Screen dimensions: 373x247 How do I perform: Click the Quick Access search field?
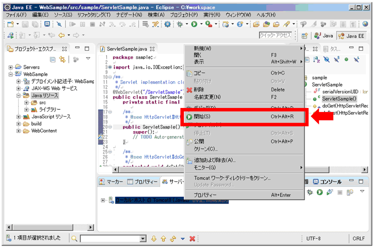pos(275,35)
